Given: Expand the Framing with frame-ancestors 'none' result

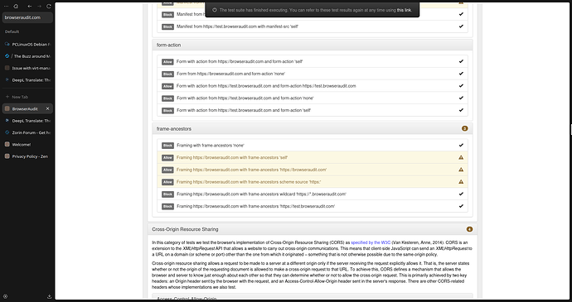Looking at the screenshot, I should point(313,146).
